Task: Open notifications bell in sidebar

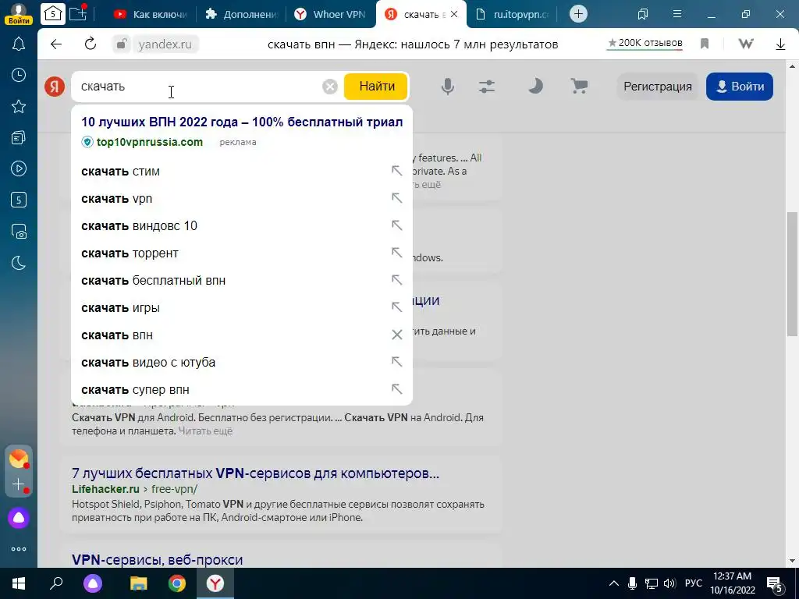Action: click(19, 44)
